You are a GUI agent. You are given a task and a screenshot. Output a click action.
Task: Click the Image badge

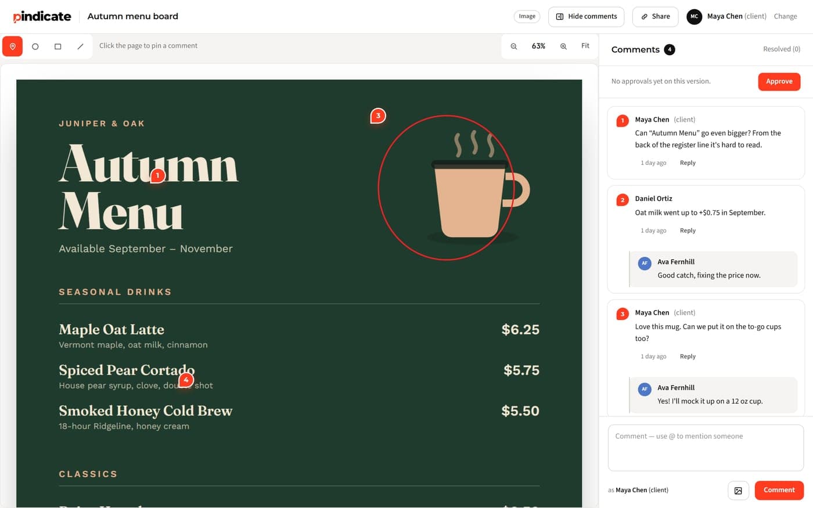click(x=527, y=16)
